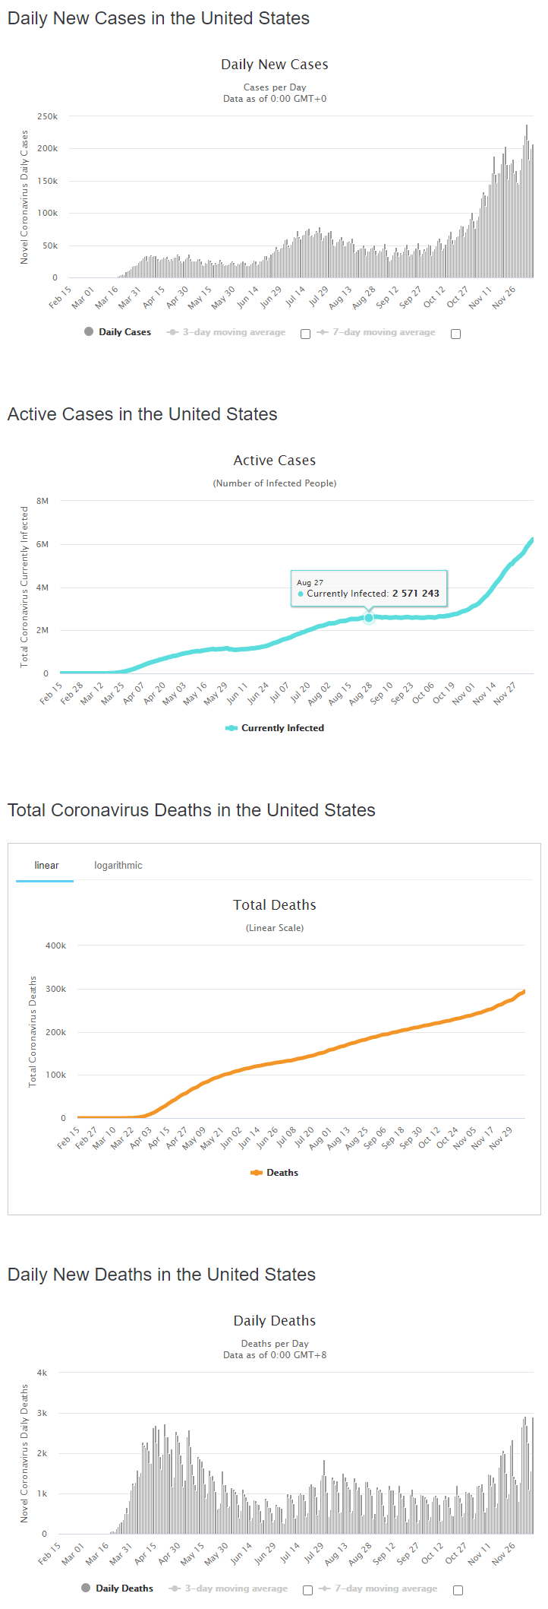
Task: Click the Daily Deaths legend label
Action: point(124,1588)
